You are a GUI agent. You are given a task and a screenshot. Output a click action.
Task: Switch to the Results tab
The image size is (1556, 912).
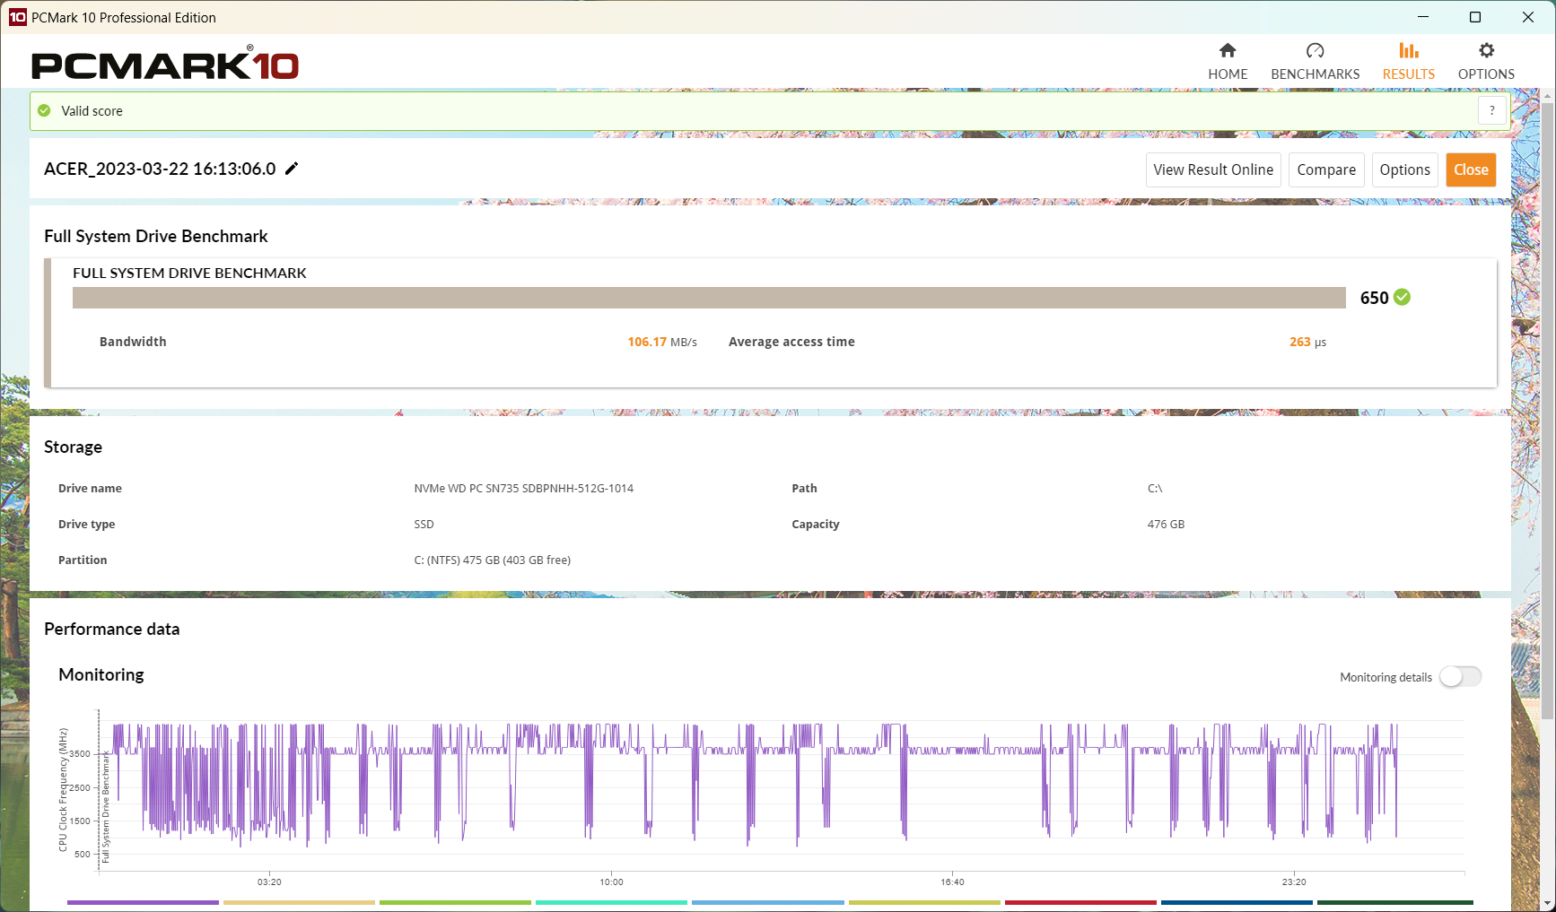click(1409, 61)
